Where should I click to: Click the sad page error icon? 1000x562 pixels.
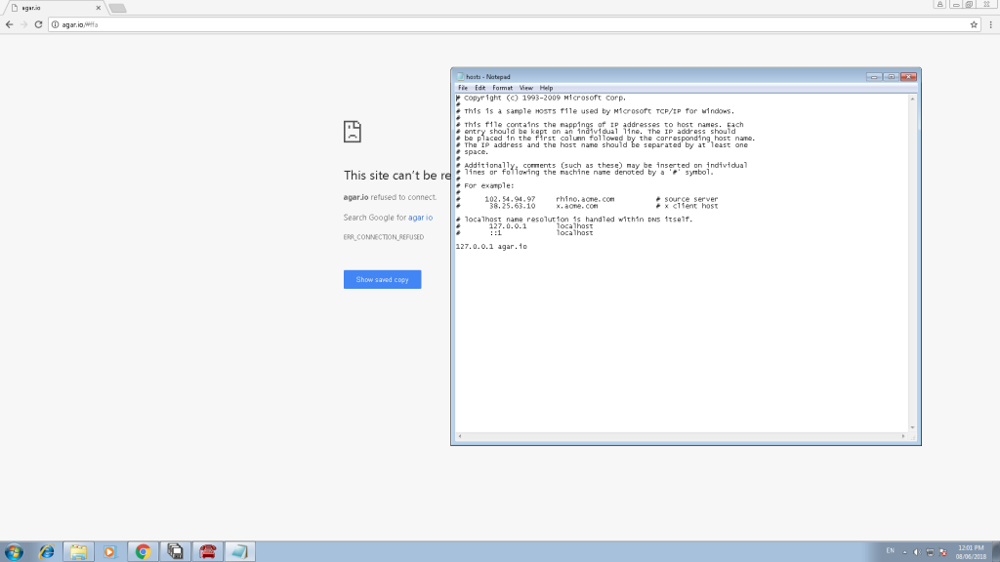point(352,132)
